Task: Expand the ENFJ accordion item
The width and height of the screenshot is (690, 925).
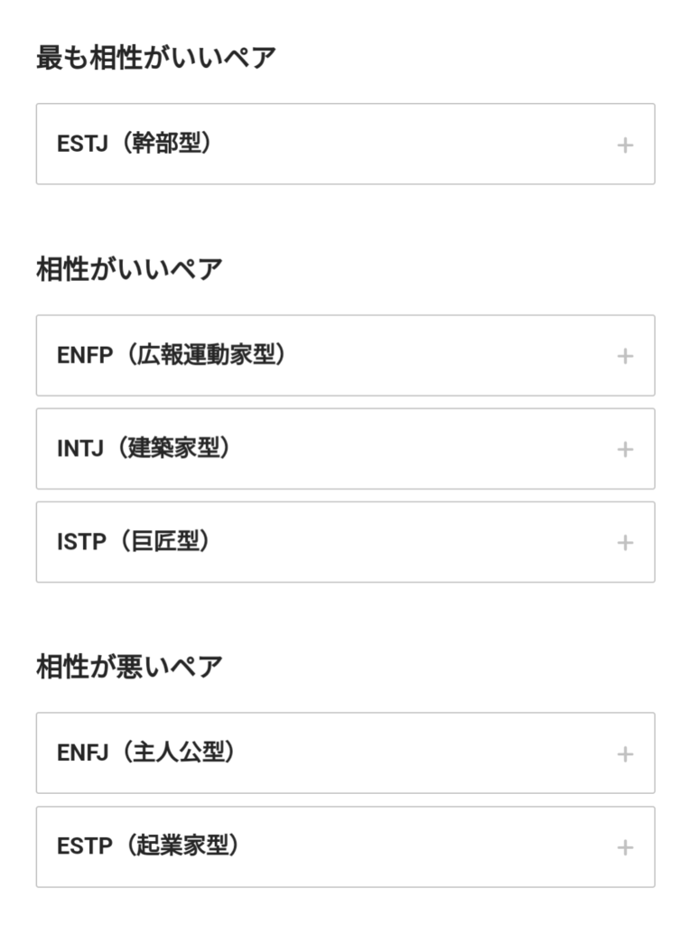Action: pos(345,753)
